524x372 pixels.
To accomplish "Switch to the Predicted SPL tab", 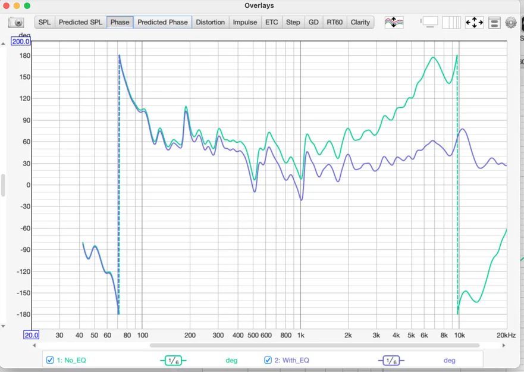I will click(80, 23).
